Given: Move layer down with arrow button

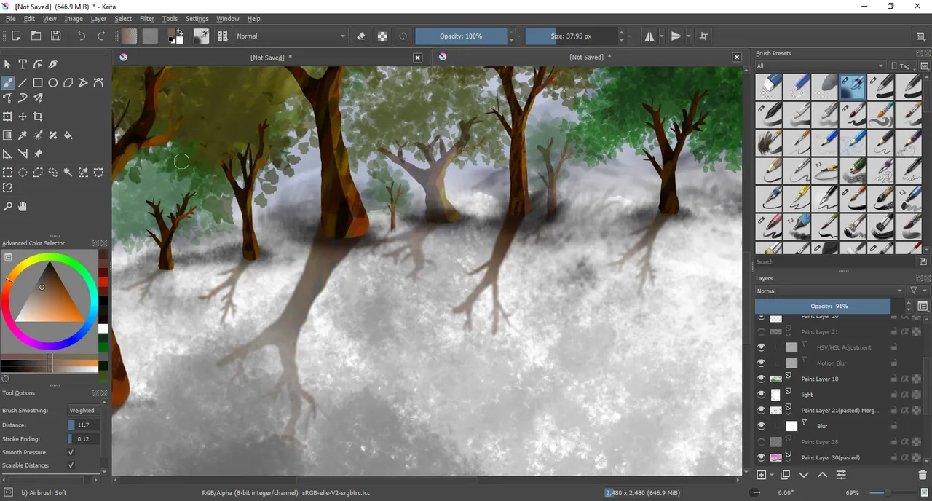Looking at the screenshot, I should tap(804, 475).
